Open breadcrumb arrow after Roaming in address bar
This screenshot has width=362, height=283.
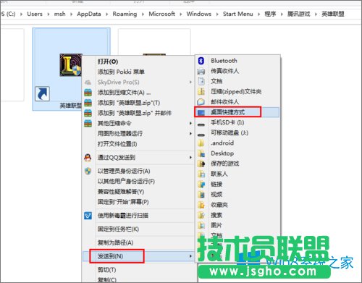click(143, 14)
